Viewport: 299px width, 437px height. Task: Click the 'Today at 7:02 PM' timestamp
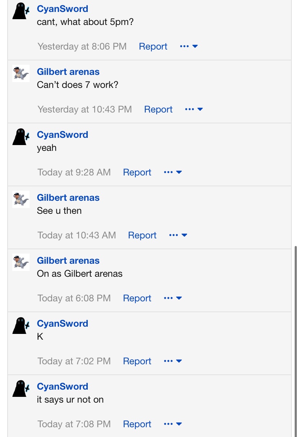[74, 361]
